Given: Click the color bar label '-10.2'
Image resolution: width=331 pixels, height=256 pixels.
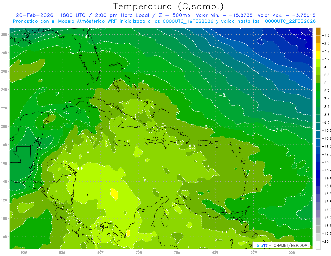Looking at the screenshot, I should [x=327, y=131].
